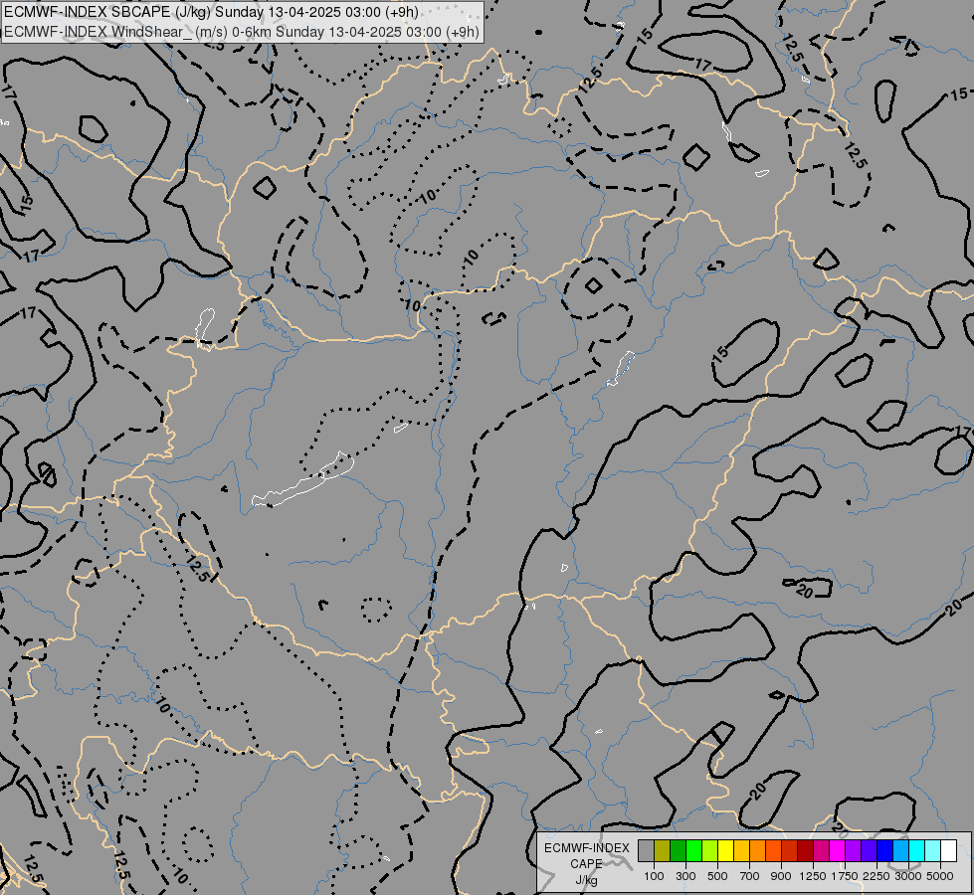The image size is (974, 895).
Task: Click the '2250' legend value label
Action: (877, 876)
